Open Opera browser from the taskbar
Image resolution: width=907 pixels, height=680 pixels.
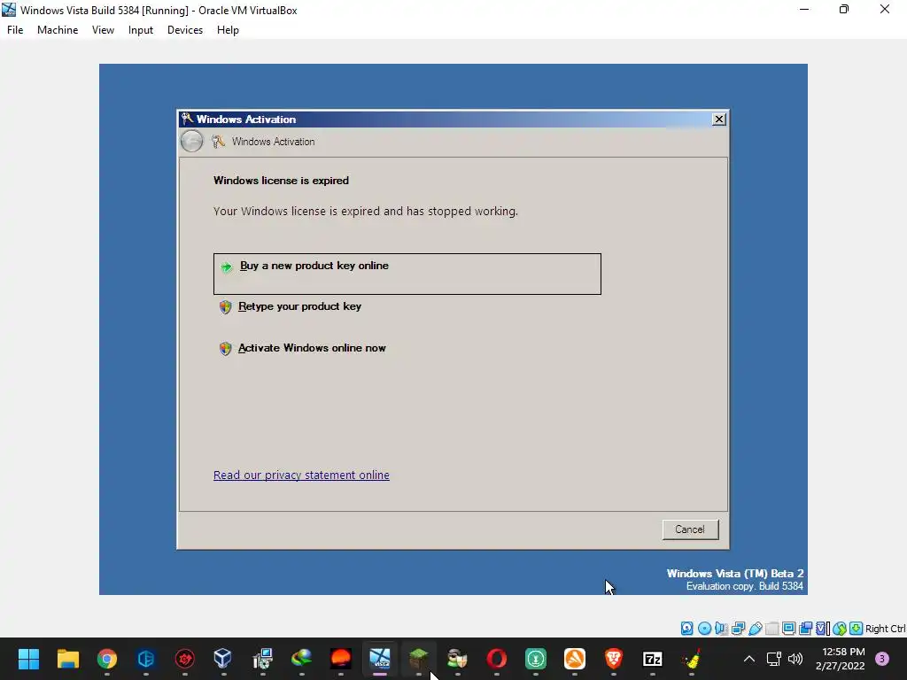(496, 659)
